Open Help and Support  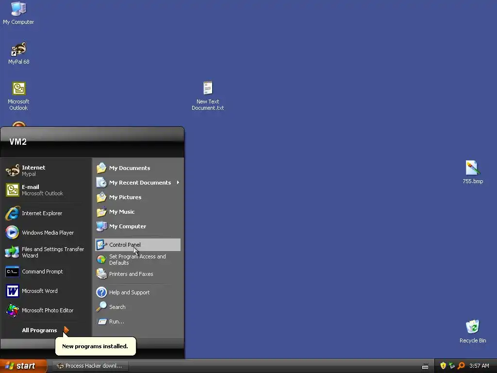point(137,292)
